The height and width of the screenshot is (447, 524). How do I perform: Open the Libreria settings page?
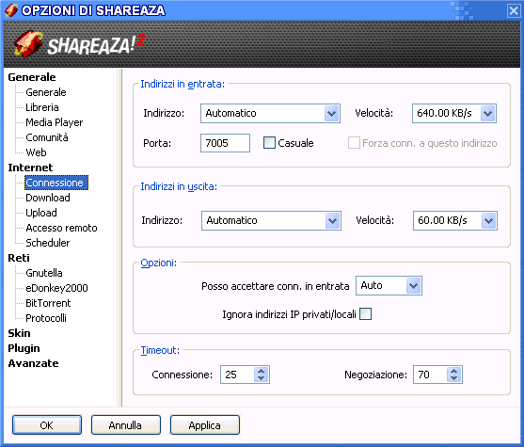[42, 107]
